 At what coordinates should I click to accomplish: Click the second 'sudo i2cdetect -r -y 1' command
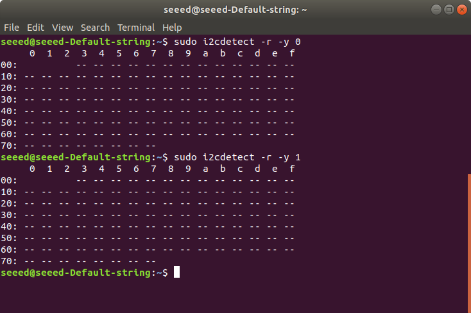pyautogui.click(x=237, y=157)
